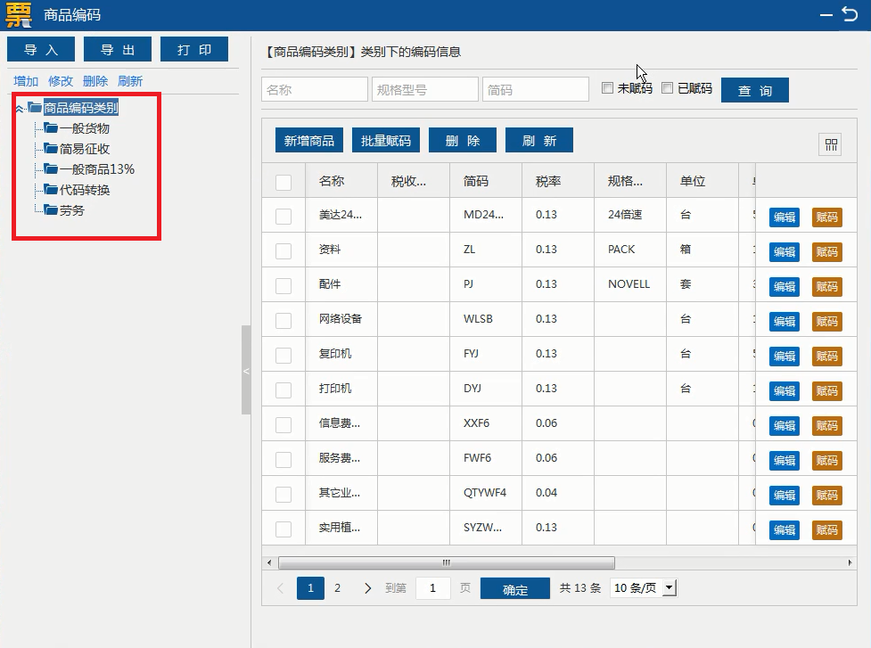Screen dimensions: 871x648
Task: Click the 确定 page jump button
Action: pos(515,588)
